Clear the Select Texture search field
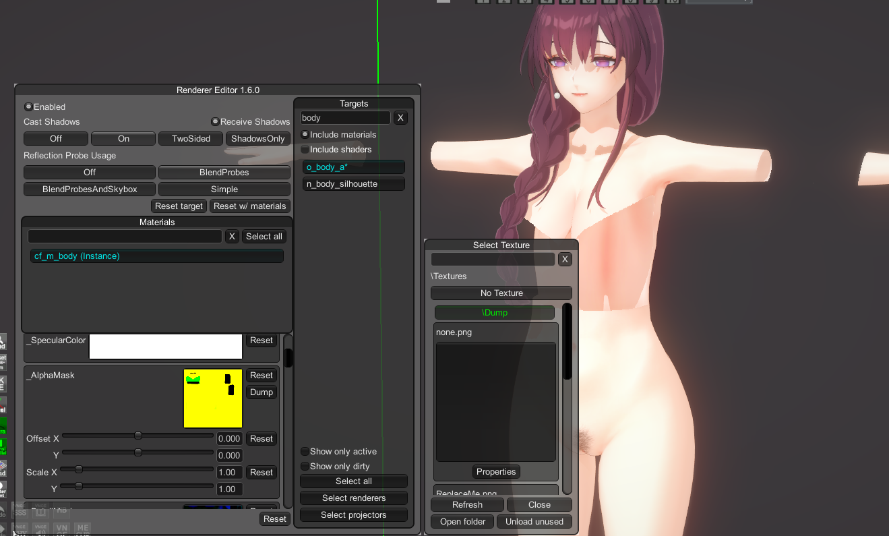889x536 pixels. pos(565,260)
